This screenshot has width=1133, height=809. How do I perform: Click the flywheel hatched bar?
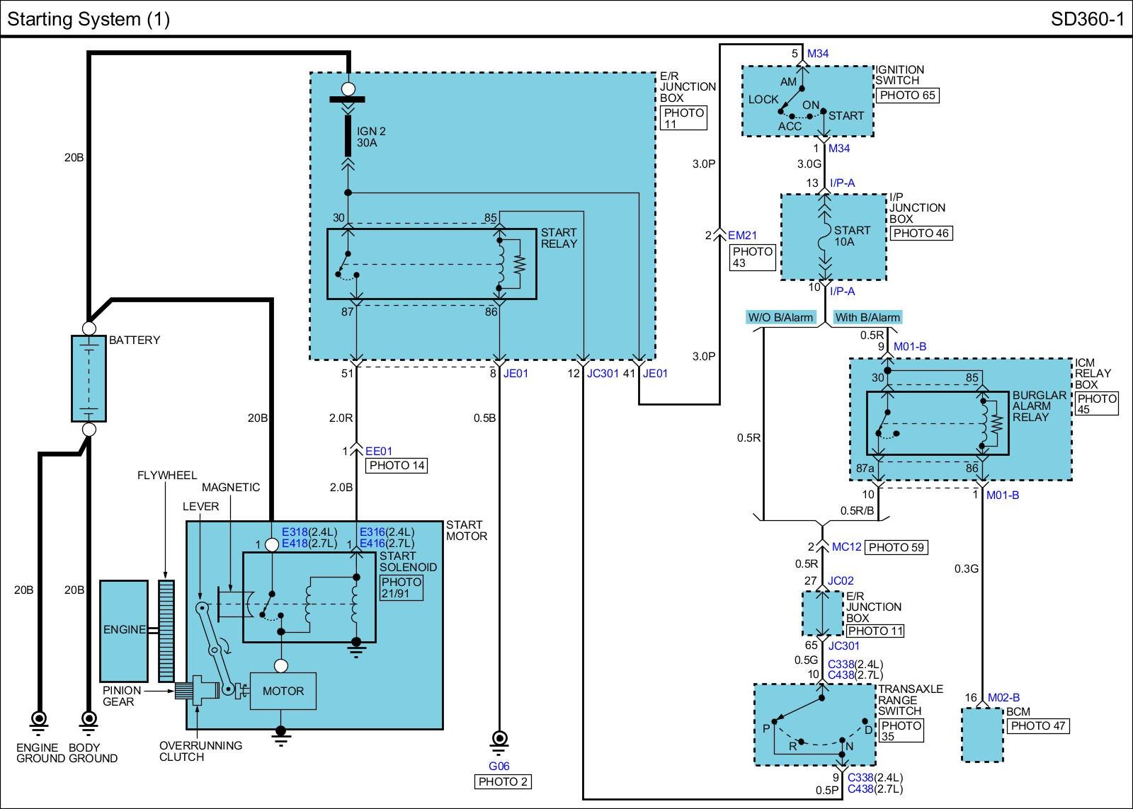click(x=166, y=631)
